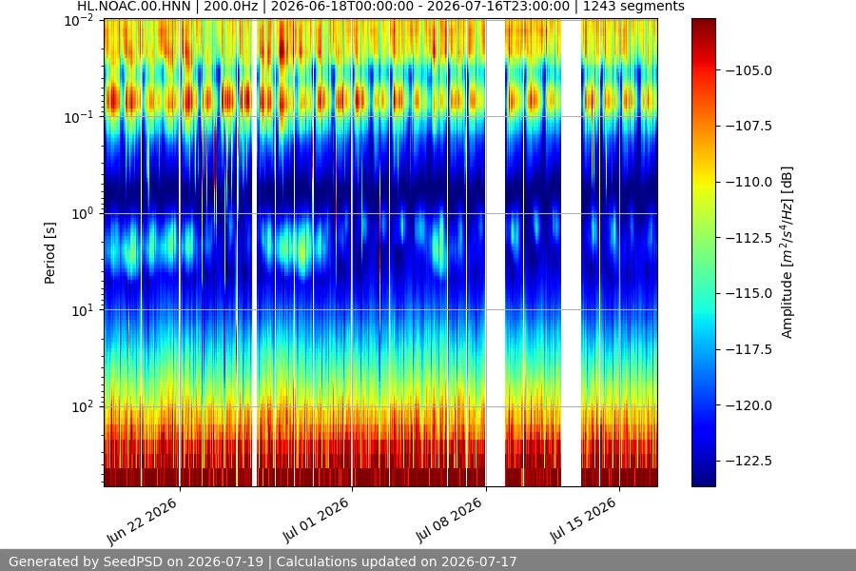856x571 pixels.
Task: Click the -107.5 colorbar tick label
Action: [749, 127]
